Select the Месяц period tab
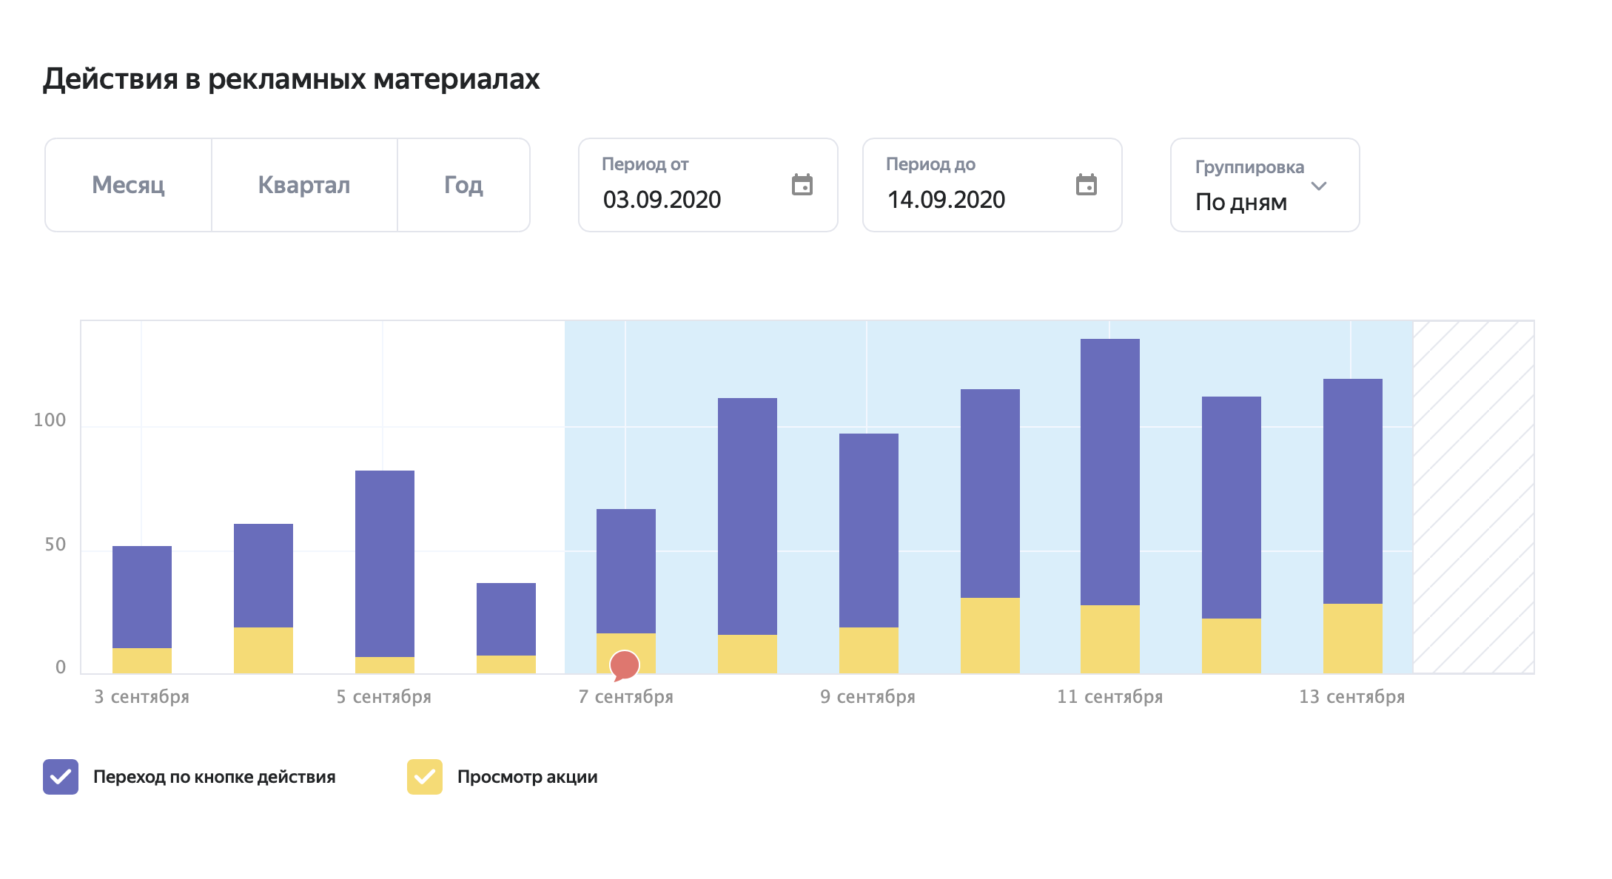This screenshot has height=879, width=1612. click(x=128, y=185)
